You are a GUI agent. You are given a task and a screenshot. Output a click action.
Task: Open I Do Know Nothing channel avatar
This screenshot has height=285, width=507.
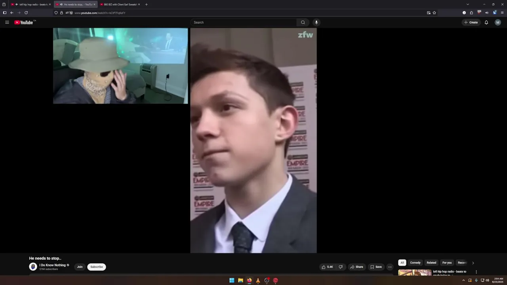tap(33, 267)
